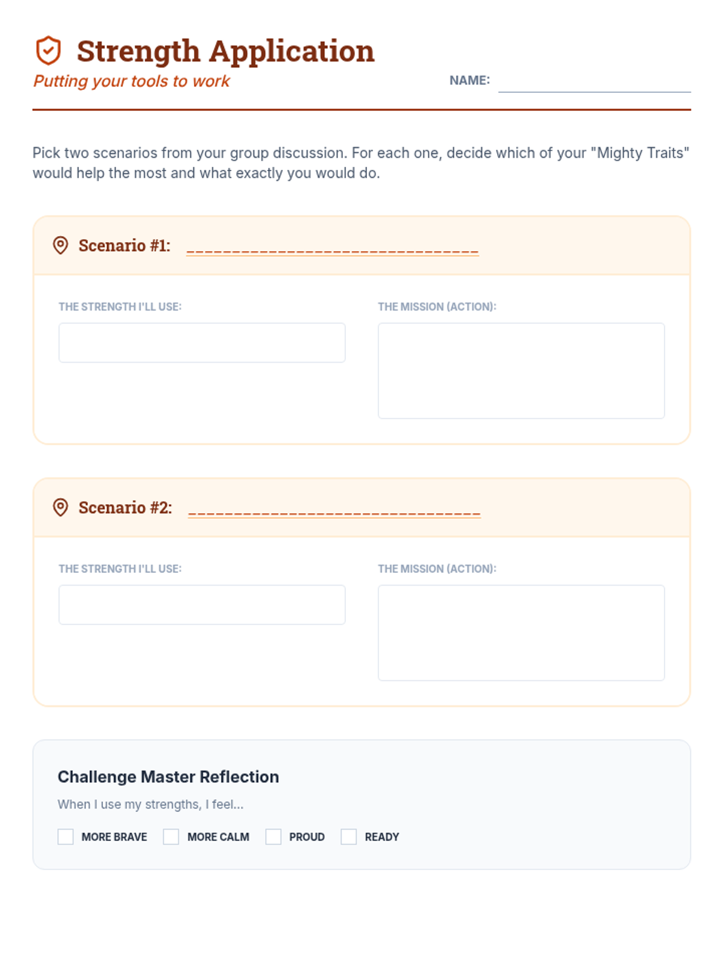Select the PROUD checkbox
Image resolution: width=723 pixels, height=964 pixels.
[274, 836]
